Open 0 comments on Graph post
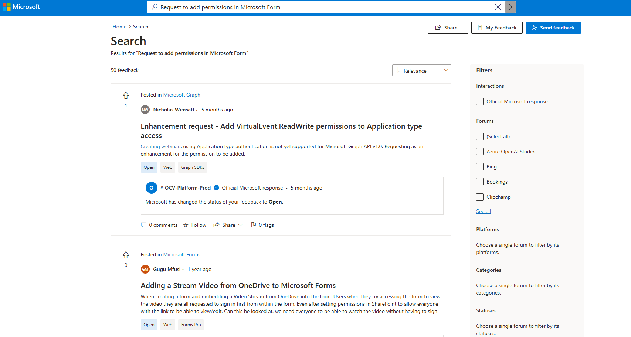Image resolution: width=631 pixels, height=337 pixels. point(159,225)
